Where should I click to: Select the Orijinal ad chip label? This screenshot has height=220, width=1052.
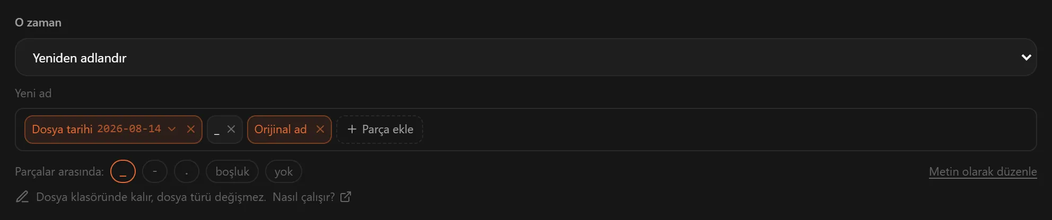coord(280,129)
